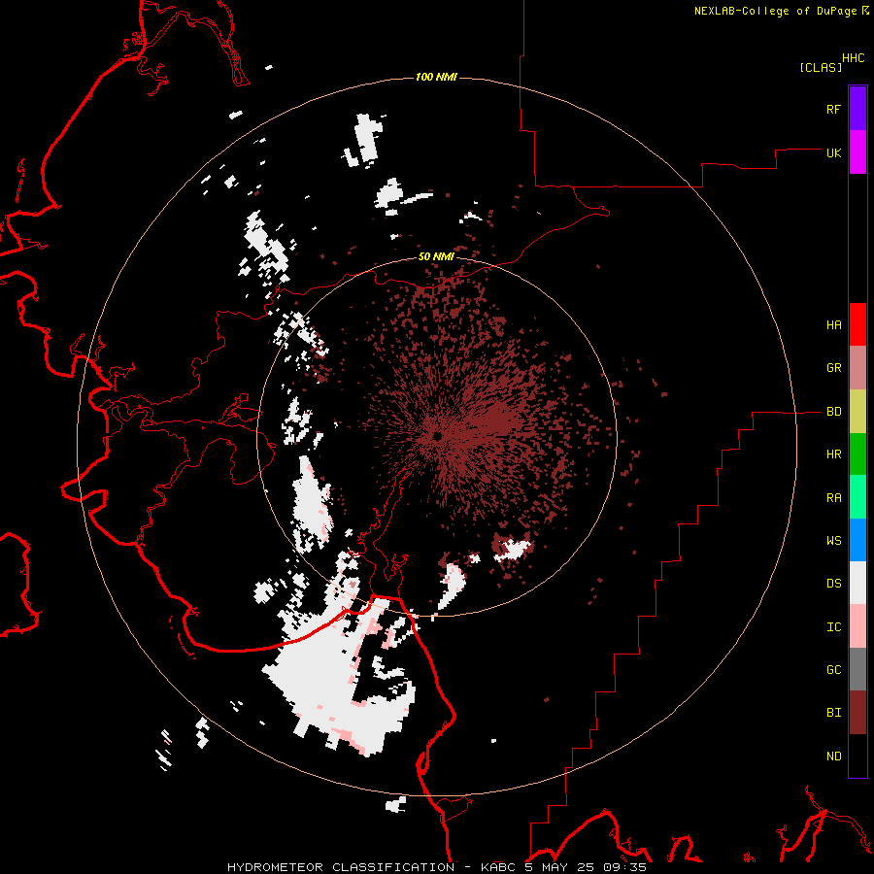
Task: Click the 'GR' legend label
Action: coord(833,368)
